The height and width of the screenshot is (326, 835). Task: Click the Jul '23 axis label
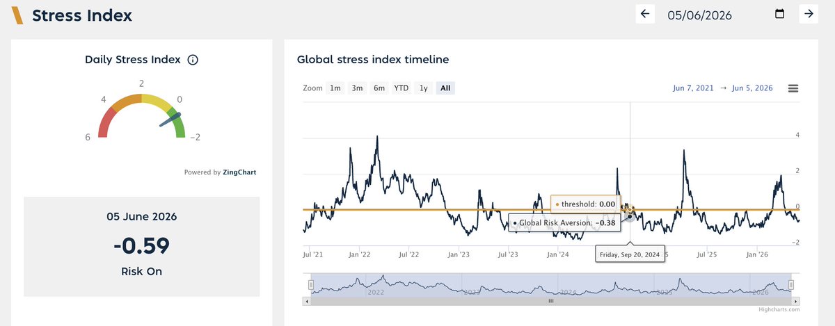509,255
